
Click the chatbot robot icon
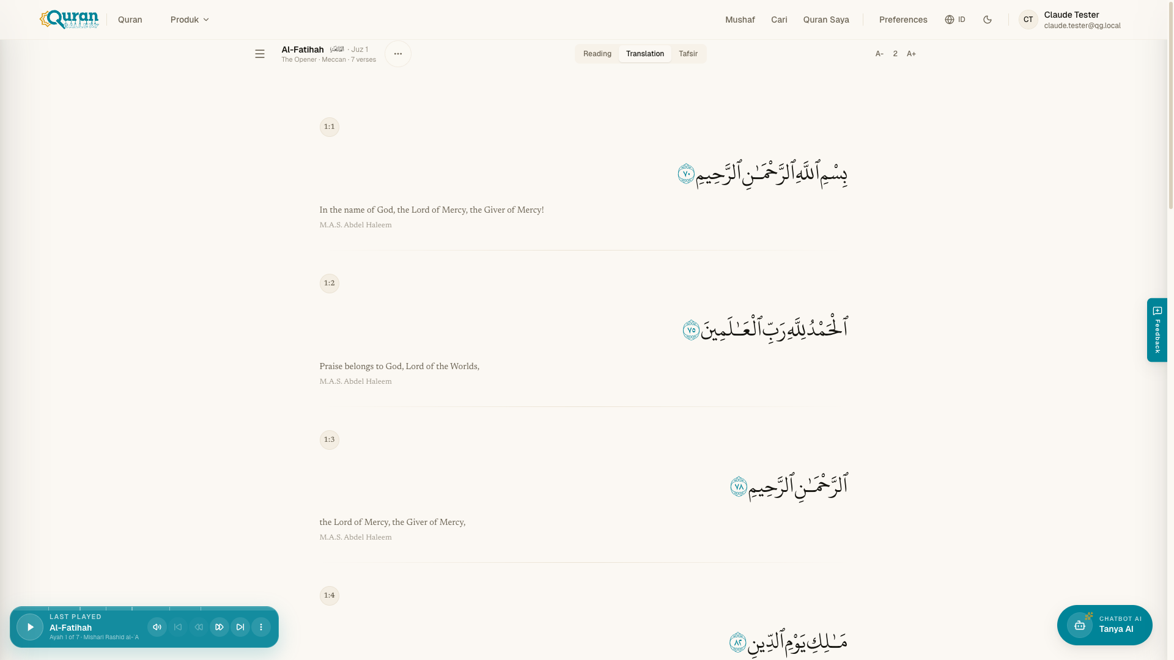click(x=1080, y=625)
